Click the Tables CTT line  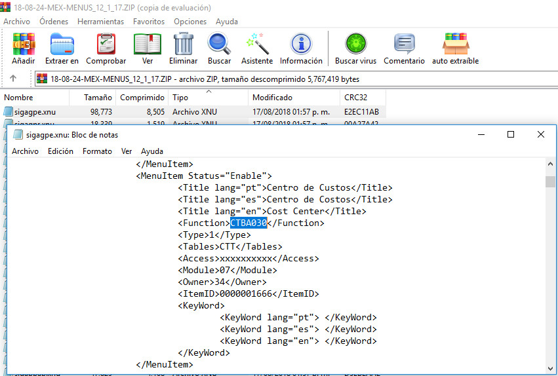click(230, 247)
